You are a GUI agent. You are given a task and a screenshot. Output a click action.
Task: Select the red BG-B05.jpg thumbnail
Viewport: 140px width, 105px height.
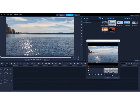tap(112, 29)
